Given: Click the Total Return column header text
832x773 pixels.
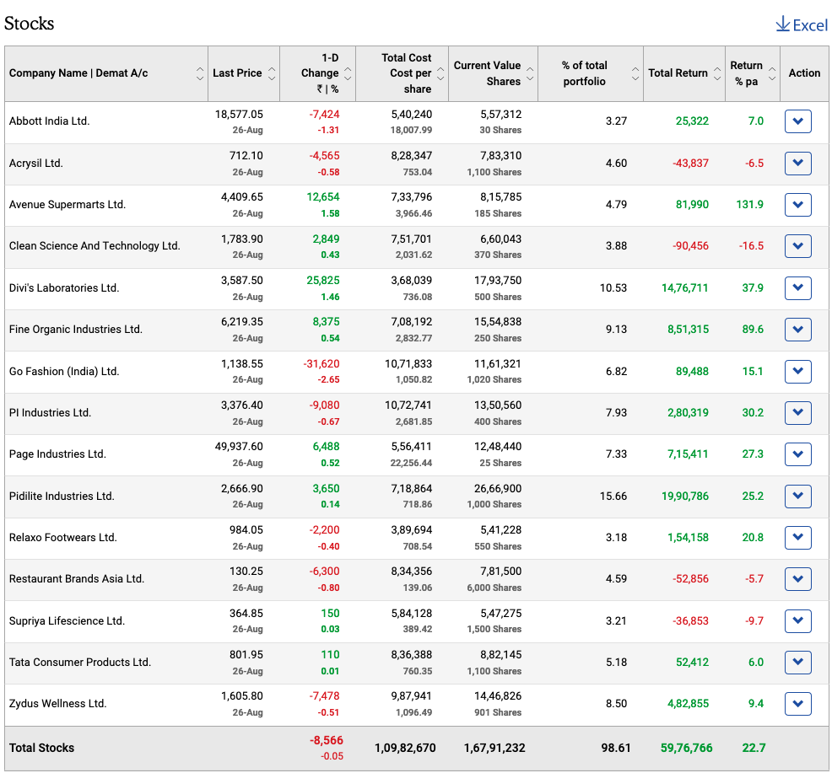Looking at the screenshot, I should click(x=678, y=73).
